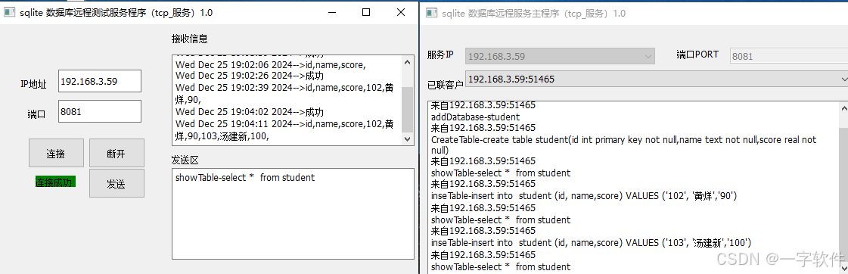Click the IP地址 label

pos(33,84)
